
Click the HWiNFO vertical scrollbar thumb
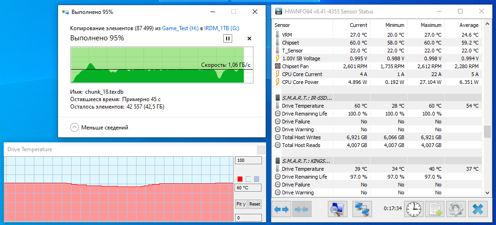tap(488, 132)
